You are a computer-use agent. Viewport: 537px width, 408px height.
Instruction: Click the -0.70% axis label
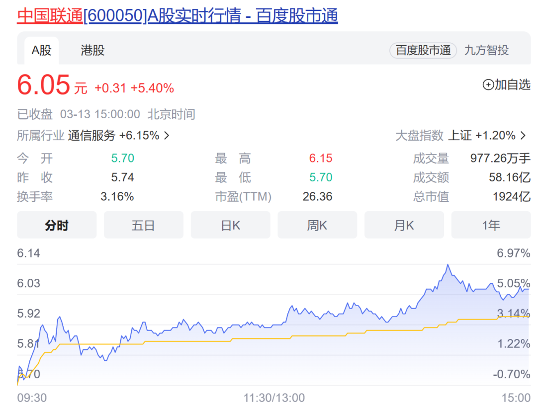pyautogui.click(x=512, y=374)
